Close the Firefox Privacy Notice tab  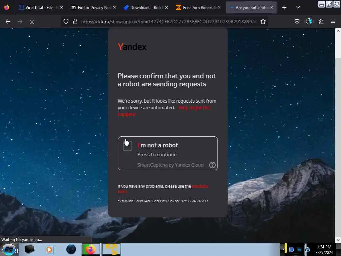click(x=114, y=7)
